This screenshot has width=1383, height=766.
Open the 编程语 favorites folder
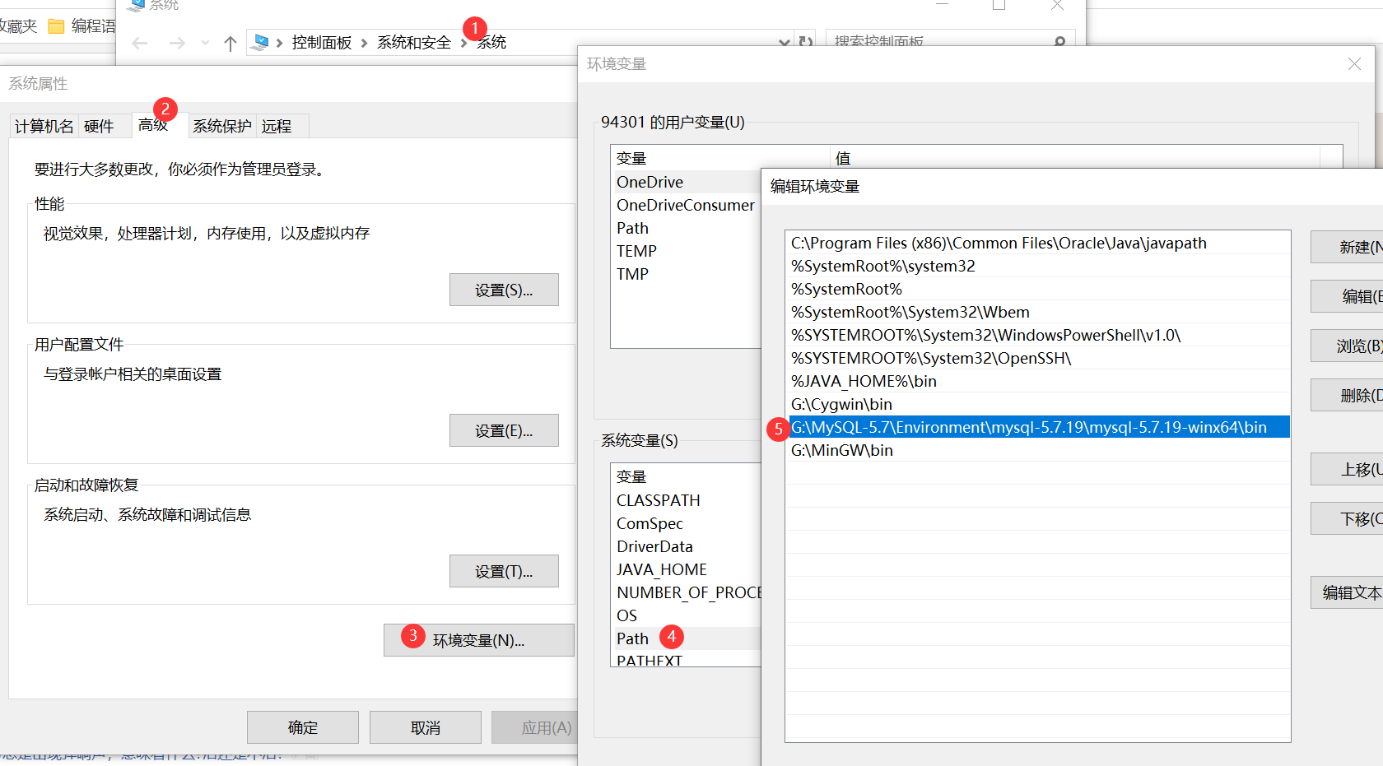click(82, 26)
